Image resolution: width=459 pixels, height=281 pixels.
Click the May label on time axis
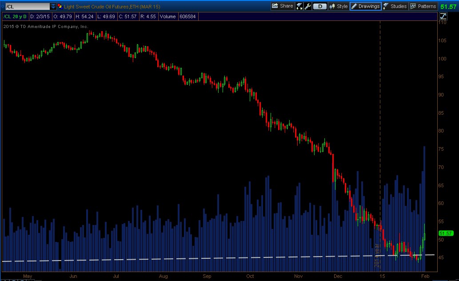coord(28,276)
